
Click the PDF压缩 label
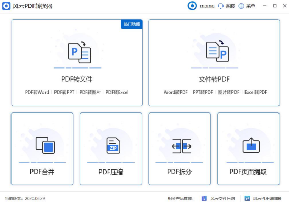coord(111,172)
